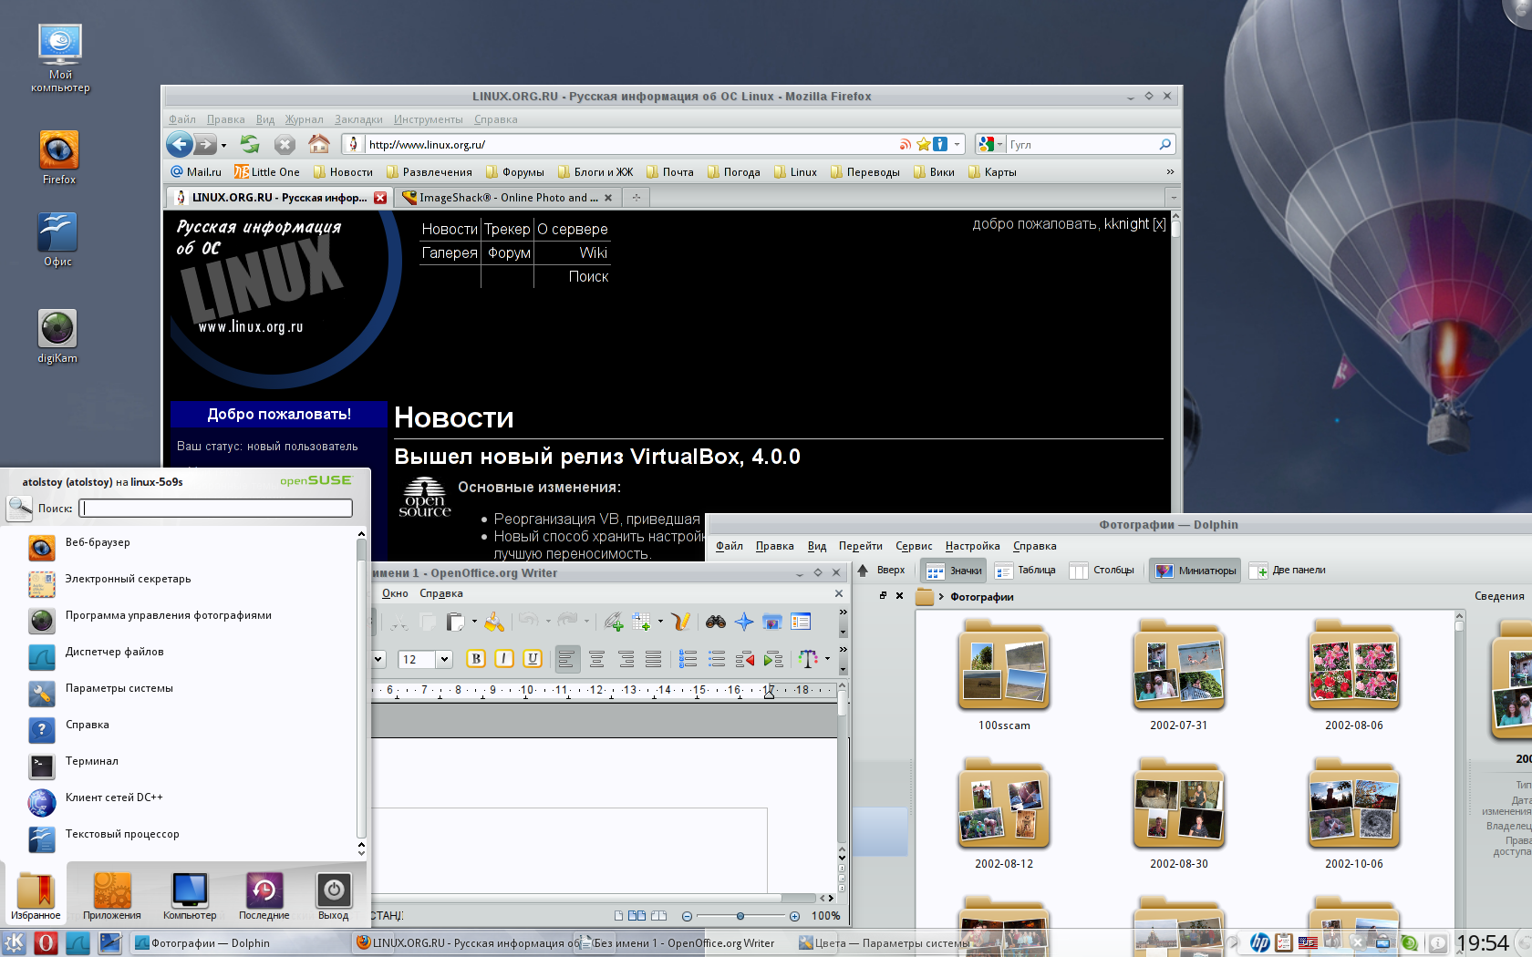1532x957 pixels.
Task: Click the Writer zoom out minus button
Action: pos(687,916)
